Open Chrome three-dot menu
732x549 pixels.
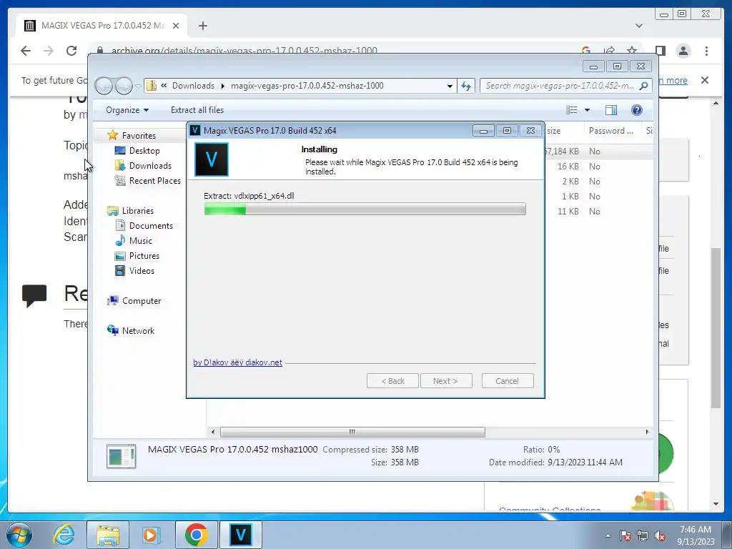pyautogui.click(x=706, y=51)
